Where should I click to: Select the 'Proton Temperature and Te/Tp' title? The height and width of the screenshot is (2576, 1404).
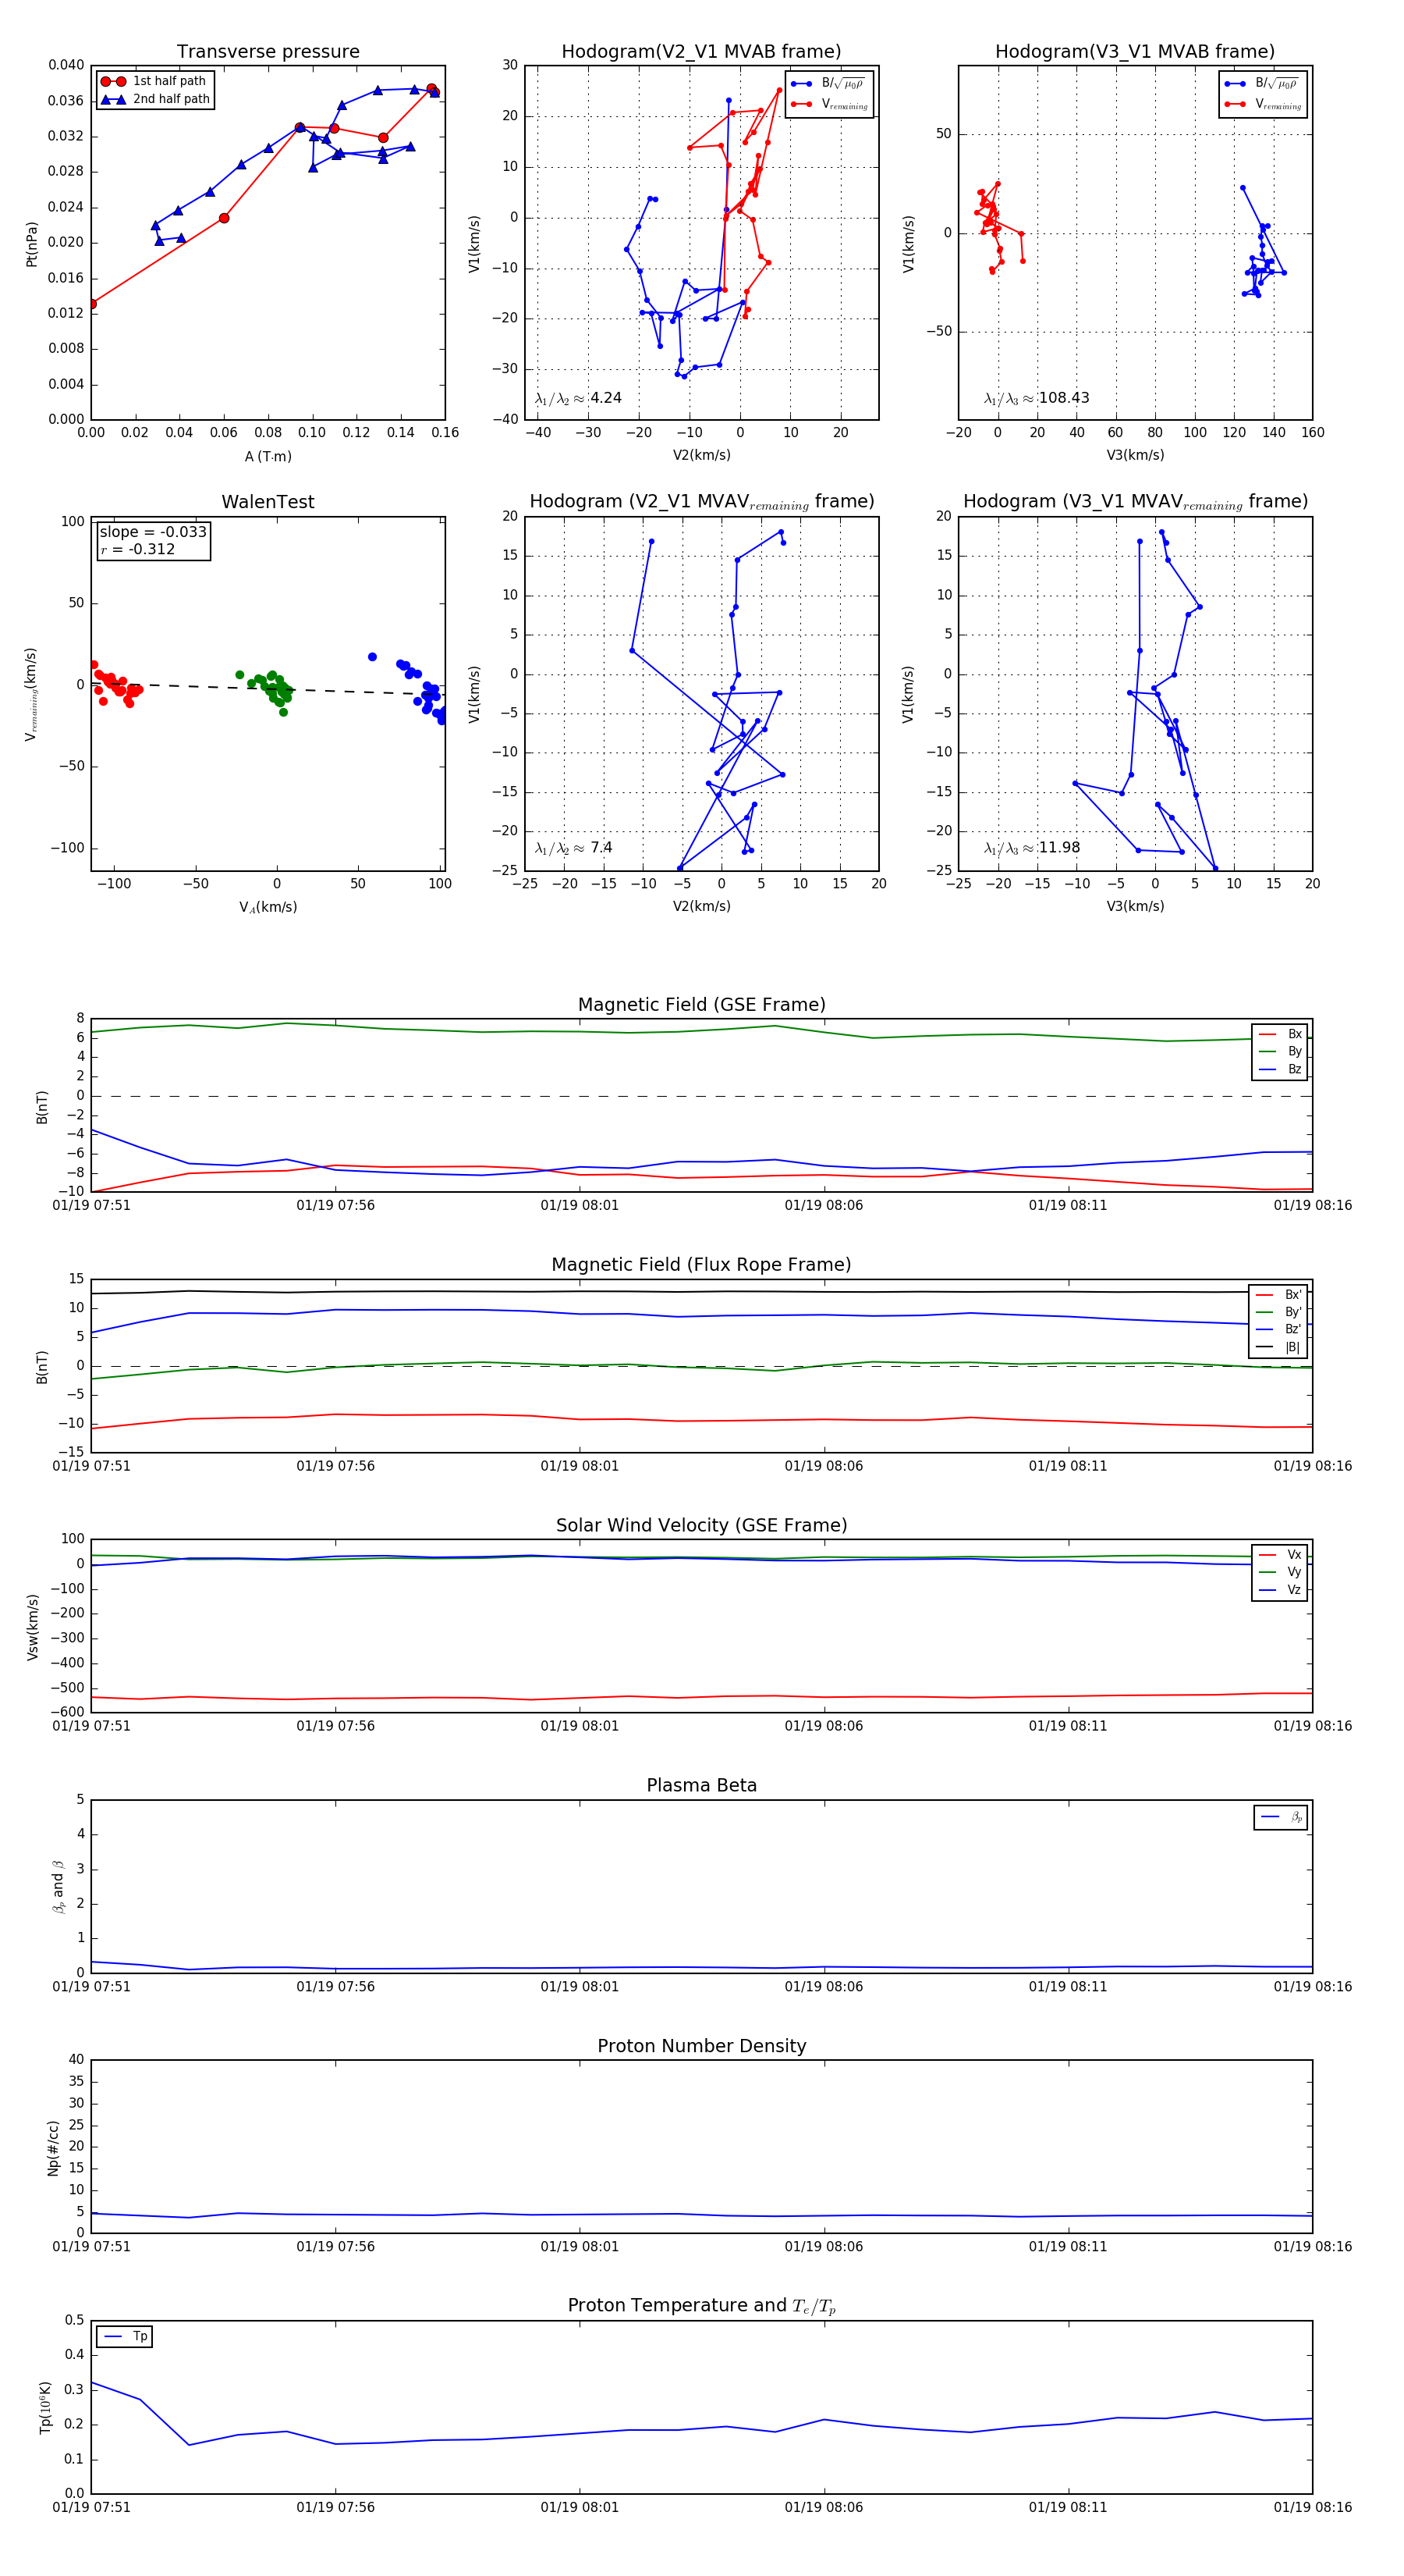tap(701, 2306)
